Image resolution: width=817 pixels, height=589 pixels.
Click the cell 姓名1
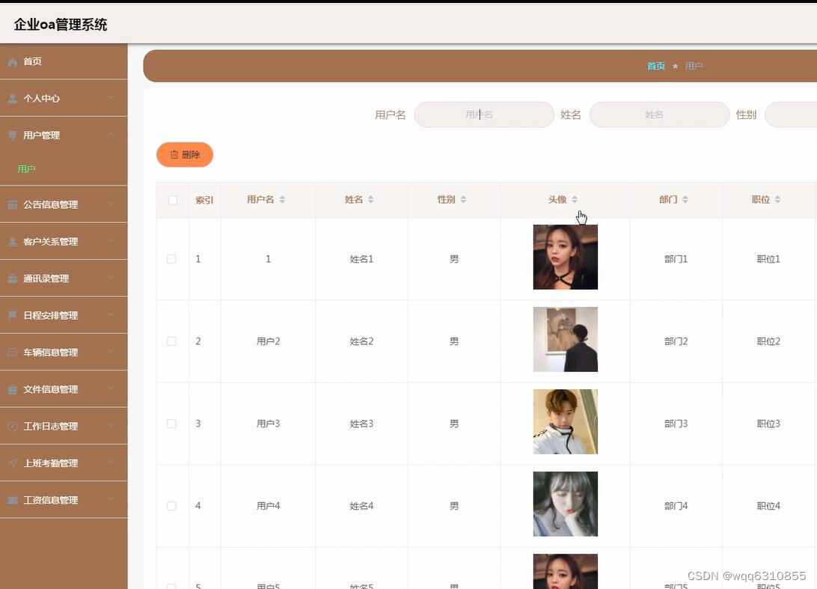tap(361, 259)
